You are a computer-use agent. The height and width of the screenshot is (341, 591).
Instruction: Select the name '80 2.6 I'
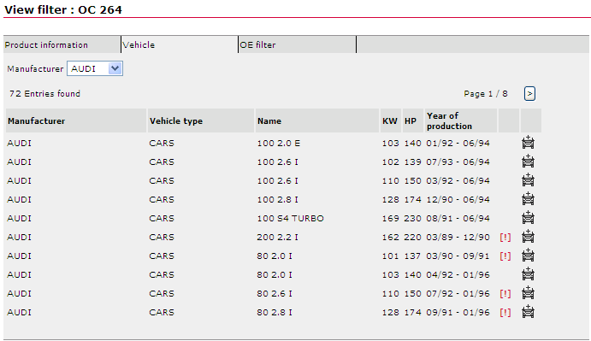click(x=275, y=294)
